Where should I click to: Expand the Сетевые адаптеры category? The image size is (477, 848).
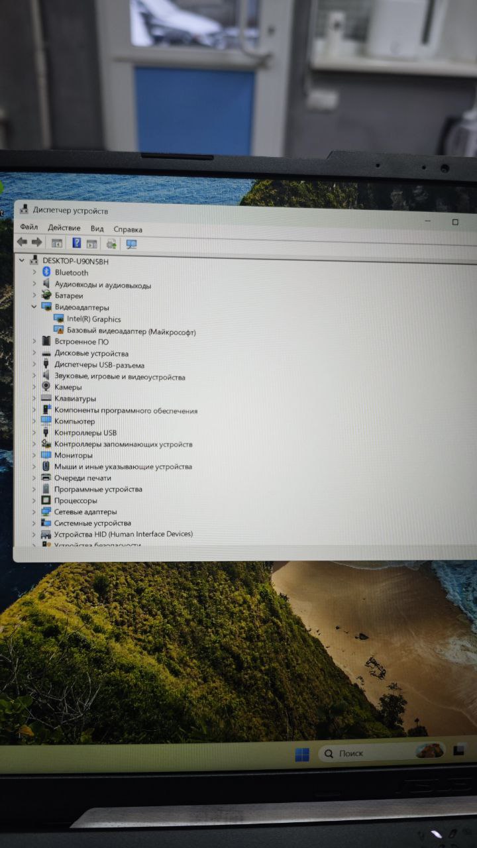point(34,511)
